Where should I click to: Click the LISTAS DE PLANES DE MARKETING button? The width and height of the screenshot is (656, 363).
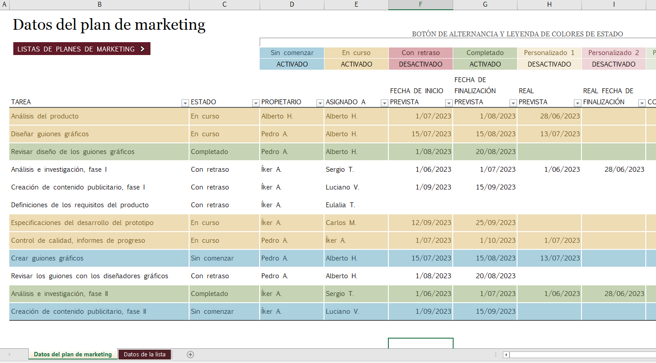tap(82, 49)
